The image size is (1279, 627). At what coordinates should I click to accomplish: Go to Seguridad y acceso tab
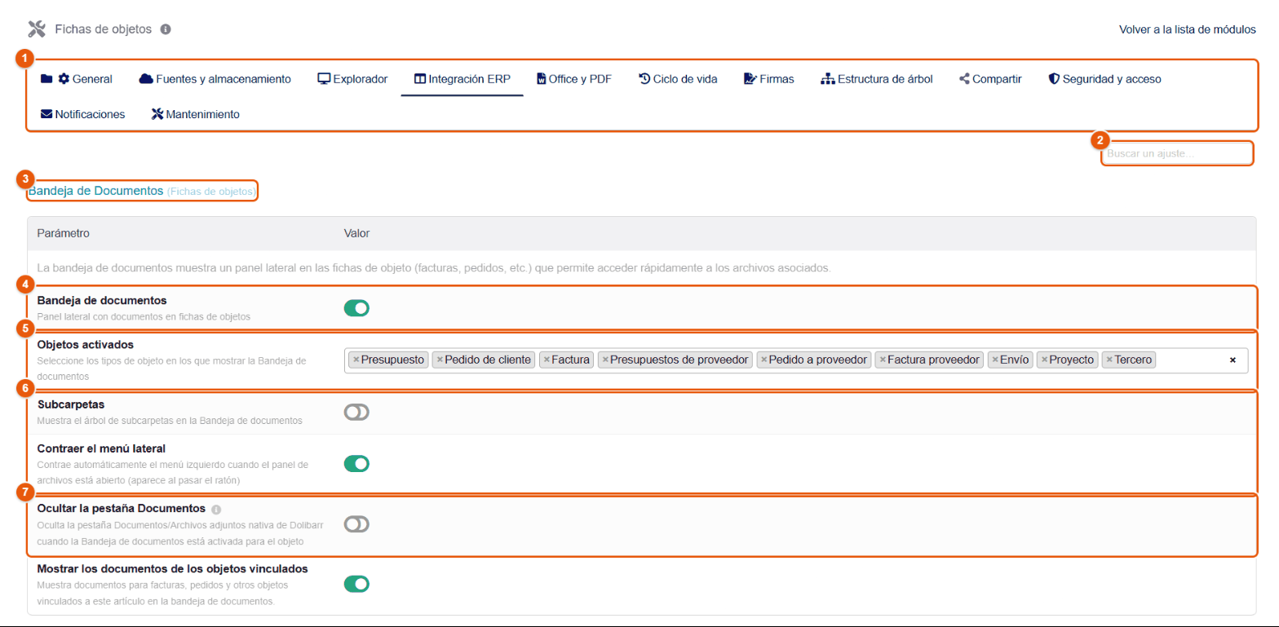click(x=1104, y=79)
